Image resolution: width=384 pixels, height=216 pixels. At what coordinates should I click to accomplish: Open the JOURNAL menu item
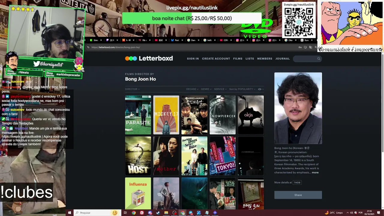click(283, 58)
